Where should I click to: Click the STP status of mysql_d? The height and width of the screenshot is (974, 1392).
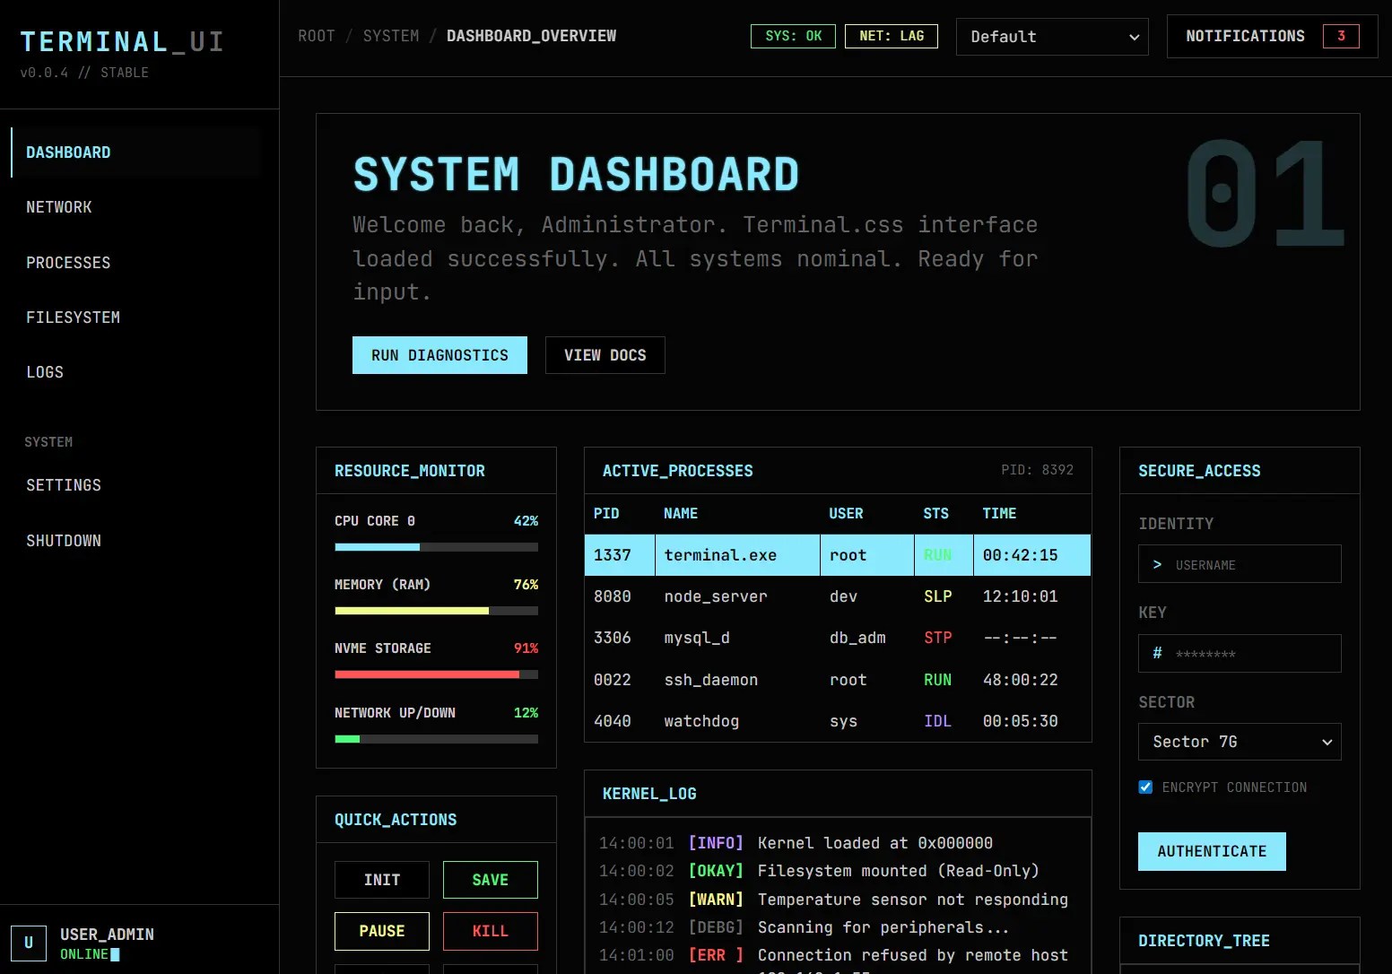[x=938, y=638]
